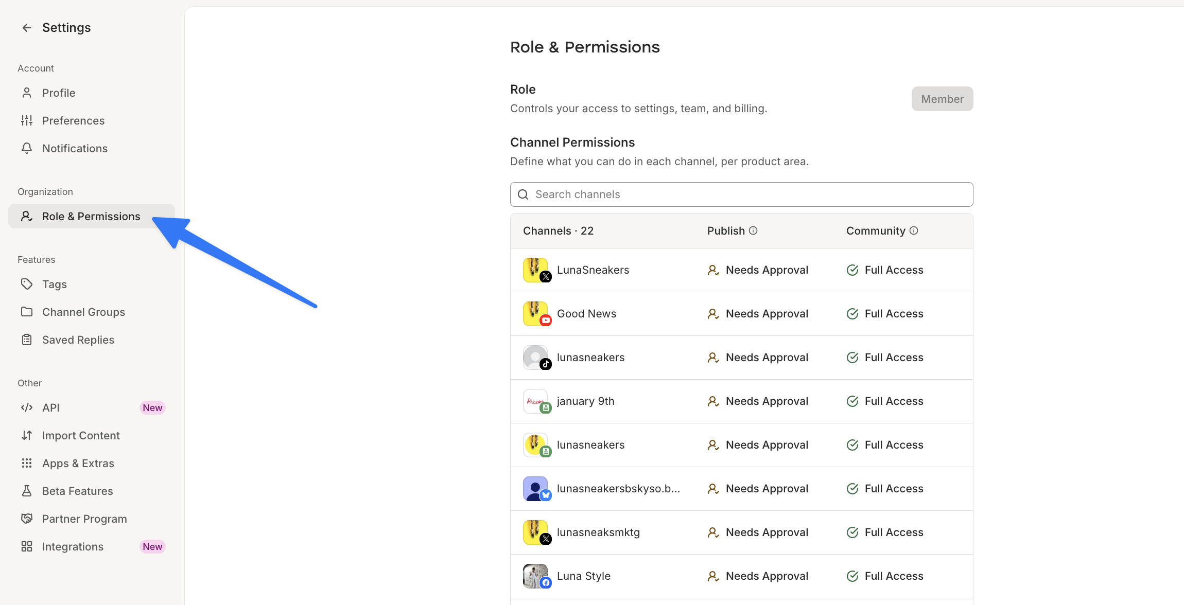The image size is (1184, 605).
Task: Click the Import Content arrows icon
Action: (x=27, y=436)
